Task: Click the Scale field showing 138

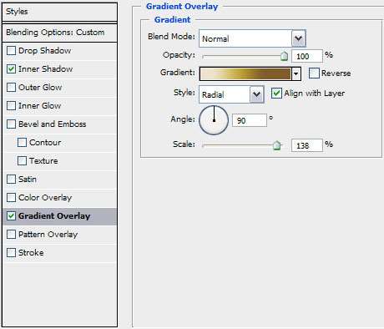Action: pyautogui.click(x=307, y=145)
